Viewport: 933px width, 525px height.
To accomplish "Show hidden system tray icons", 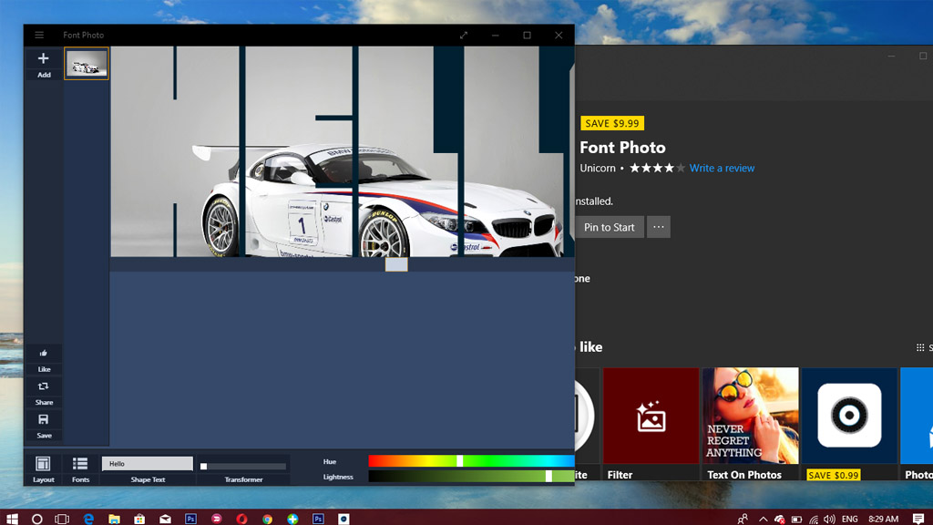I will (x=763, y=519).
